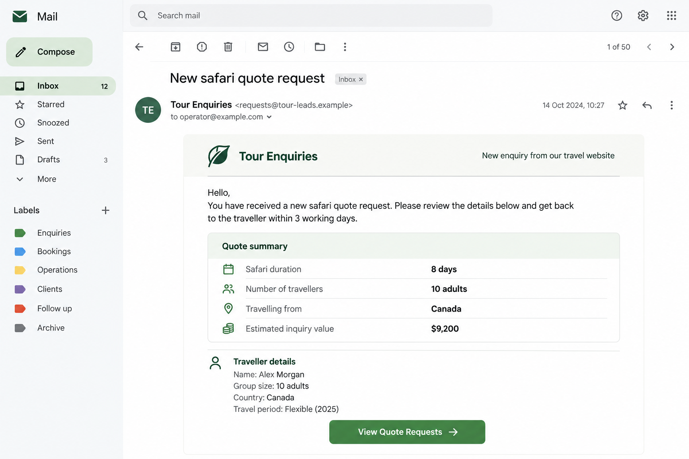Click the Compose button
The image size is (689, 459).
tap(49, 52)
